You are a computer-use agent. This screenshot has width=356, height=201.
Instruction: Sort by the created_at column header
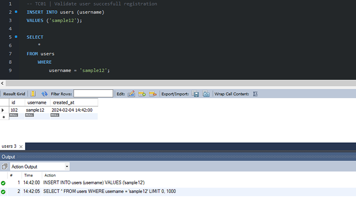[63, 102]
